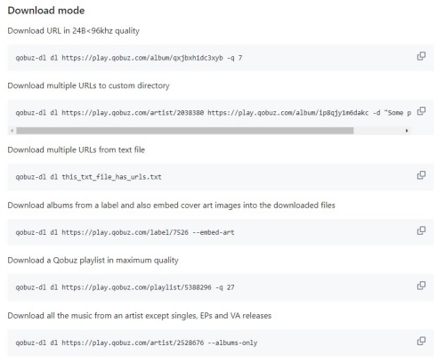This screenshot has width=445, height=363.
Task: Click the horizontal scrollbar right arrow
Action: click(407, 131)
